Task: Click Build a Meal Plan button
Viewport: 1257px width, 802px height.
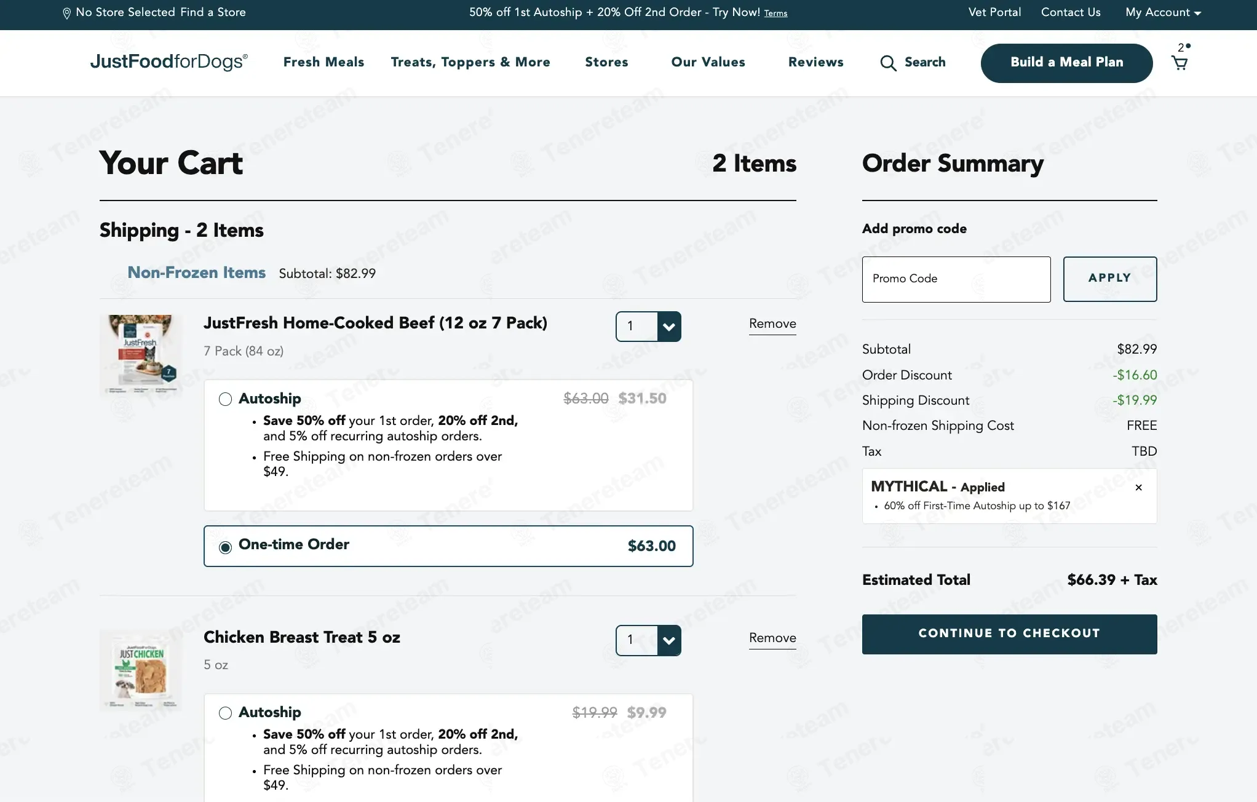Action: click(1066, 63)
